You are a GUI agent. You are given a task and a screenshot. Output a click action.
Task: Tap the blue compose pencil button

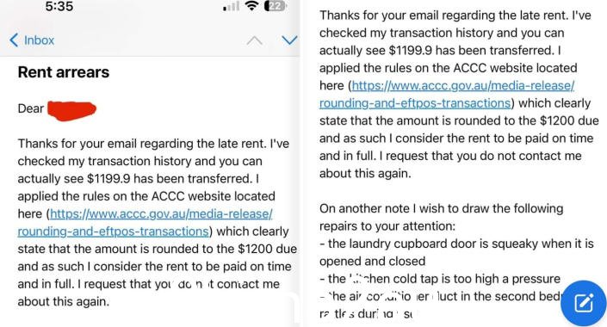click(x=584, y=303)
